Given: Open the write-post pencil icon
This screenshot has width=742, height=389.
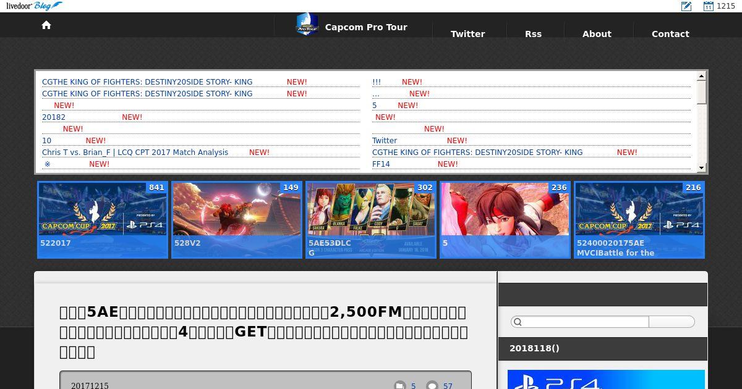Looking at the screenshot, I should pos(686,6).
